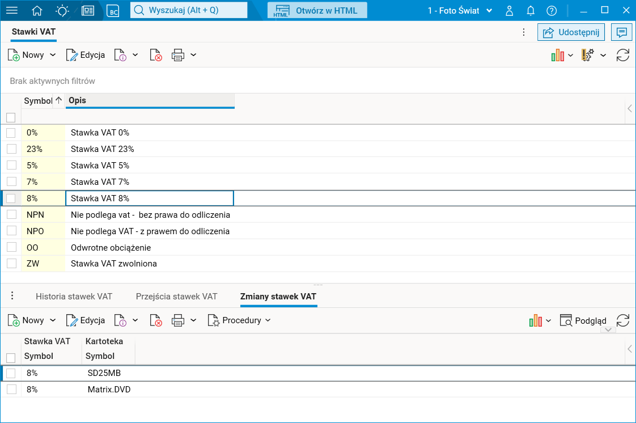The height and width of the screenshot is (423, 636).
Task: Open the table settings gear icon
Action: click(x=588, y=55)
